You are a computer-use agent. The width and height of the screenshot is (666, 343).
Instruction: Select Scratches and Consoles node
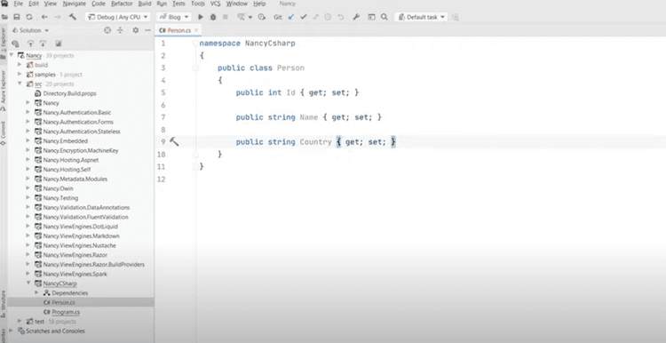[x=52, y=331]
